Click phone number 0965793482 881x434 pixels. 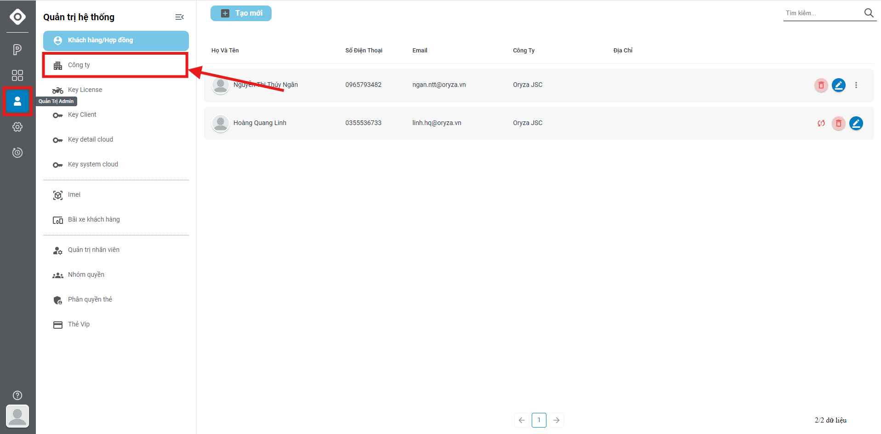tap(364, 85)
